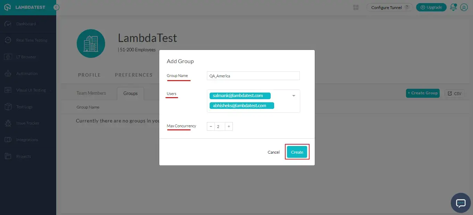473x215 pixels.
Task: Click the Upgrade button
Action: [x=431, y=7]
